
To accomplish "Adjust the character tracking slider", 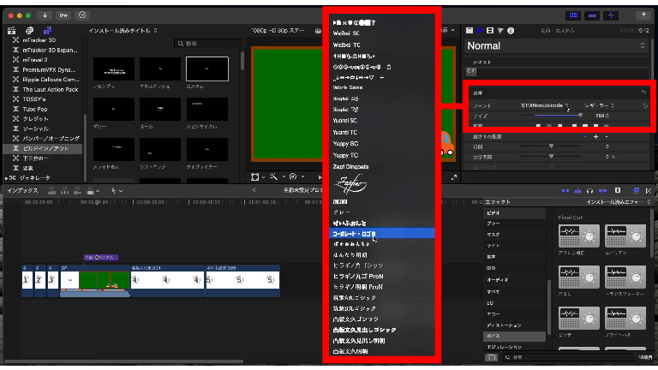I will 551,157.
